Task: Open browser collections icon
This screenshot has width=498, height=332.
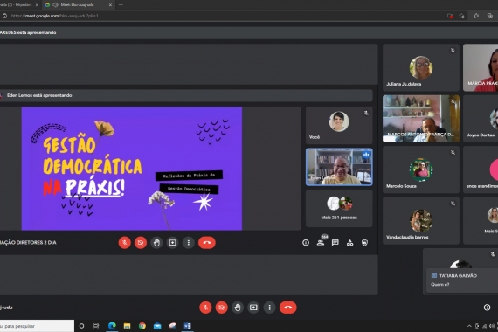Action: point(490,16)
